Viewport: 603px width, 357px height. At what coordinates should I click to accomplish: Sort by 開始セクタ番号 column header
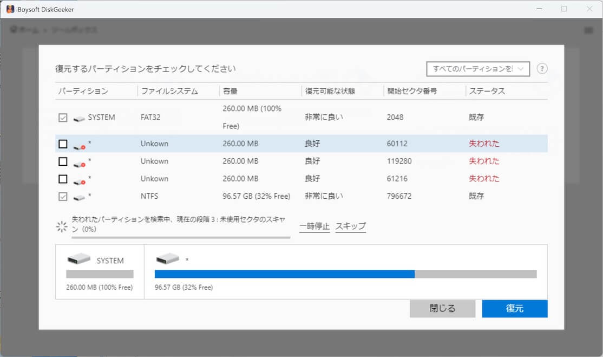412,91
